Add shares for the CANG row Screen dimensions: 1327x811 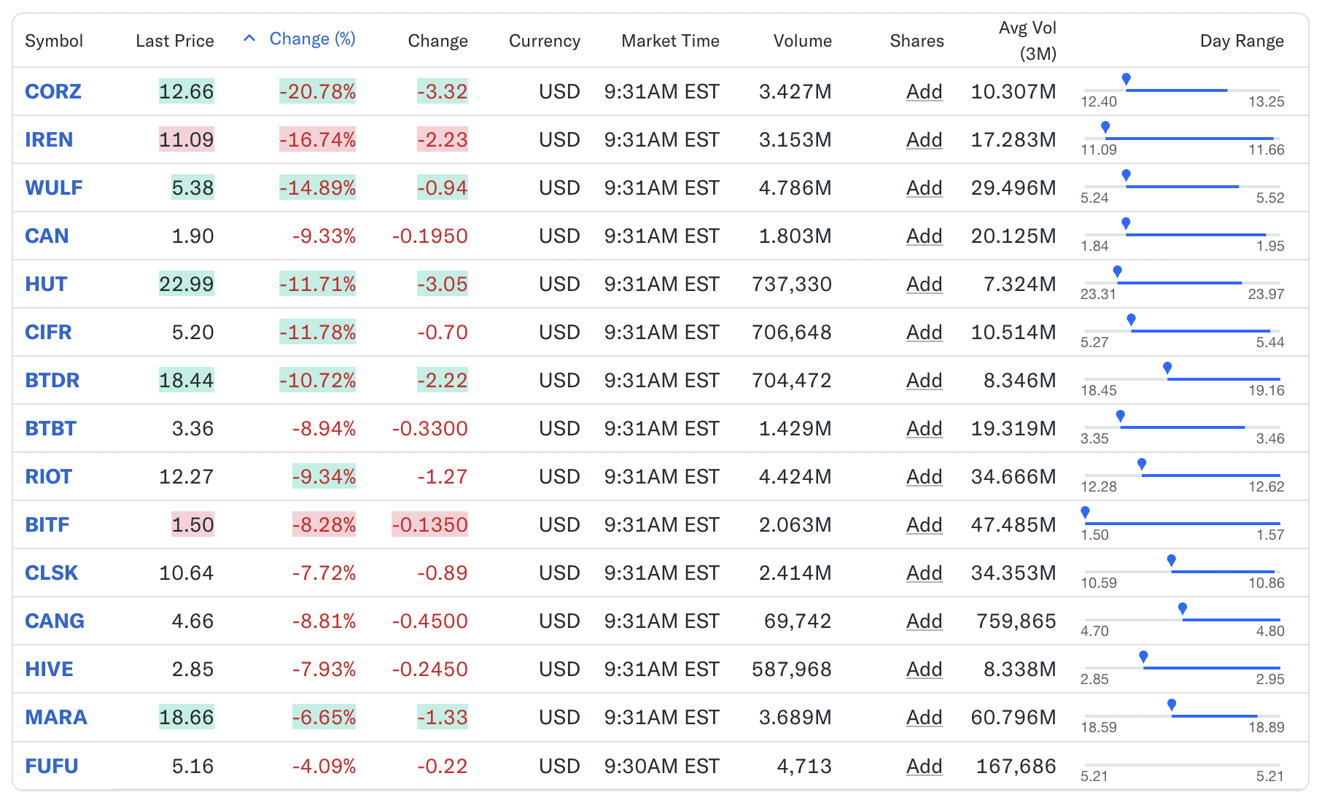[925, 621]
